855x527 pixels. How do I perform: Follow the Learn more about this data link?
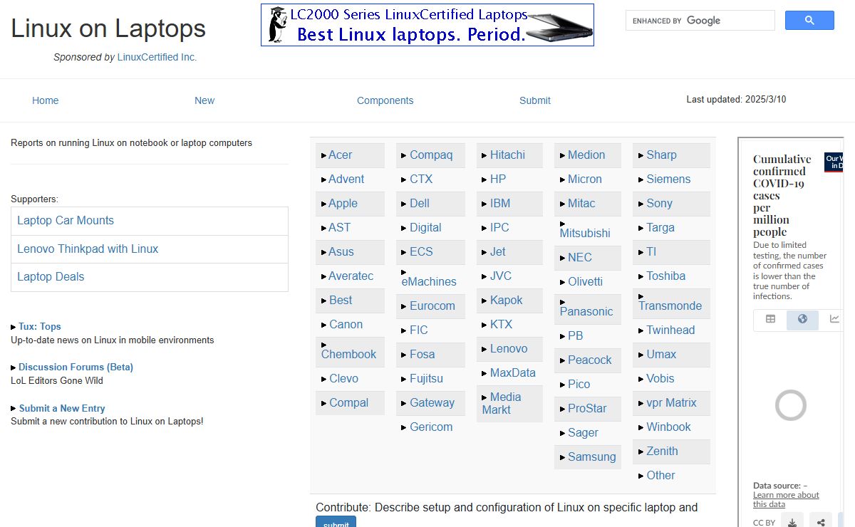[786, 499]
